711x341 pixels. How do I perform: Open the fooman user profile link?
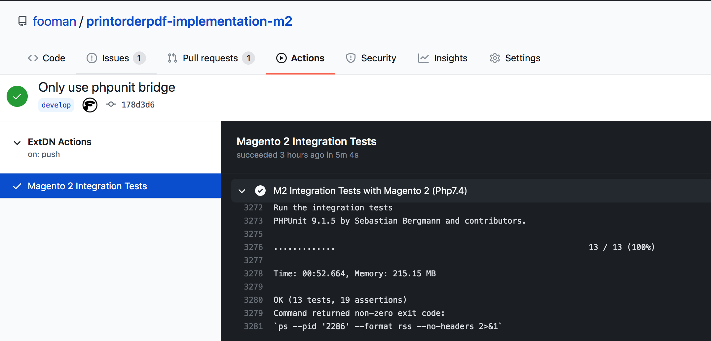pyautogui.click(x=55, y=21)
